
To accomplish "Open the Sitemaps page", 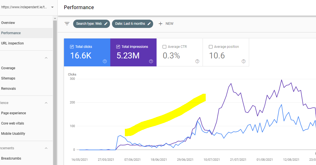I will (8, 78).
